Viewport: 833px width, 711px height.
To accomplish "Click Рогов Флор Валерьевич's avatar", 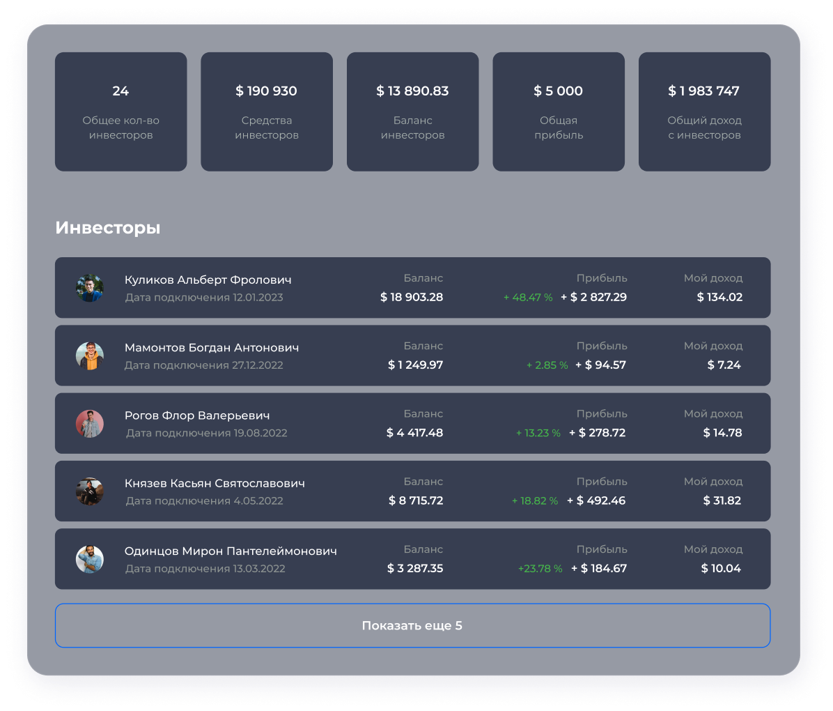I will [x=89, y=424].
